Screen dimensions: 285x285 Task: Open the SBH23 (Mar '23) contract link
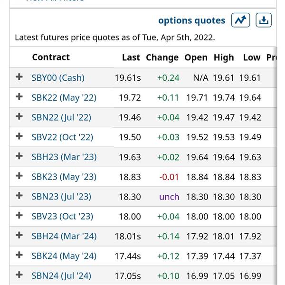[x=64, y=157]
